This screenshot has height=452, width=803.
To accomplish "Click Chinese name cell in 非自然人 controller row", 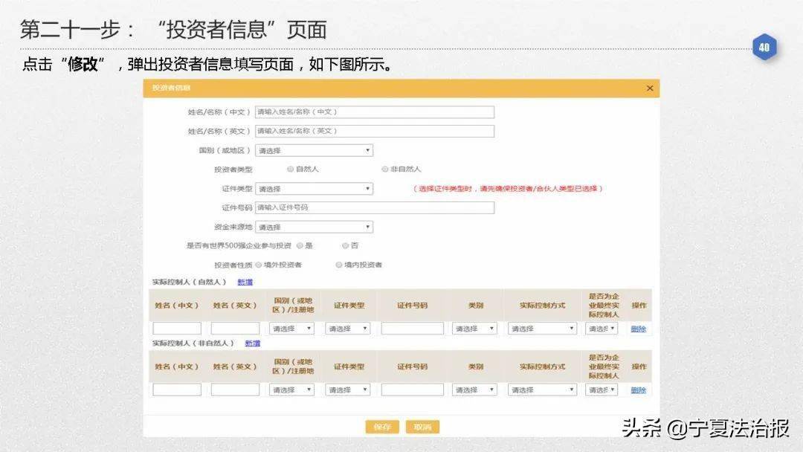I will click(177, 390).
